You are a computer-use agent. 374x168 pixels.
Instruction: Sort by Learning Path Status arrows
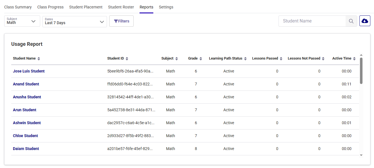coord(245,59)
